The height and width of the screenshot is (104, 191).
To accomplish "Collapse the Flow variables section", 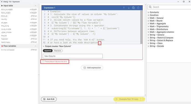I will [x=35, y=46].
